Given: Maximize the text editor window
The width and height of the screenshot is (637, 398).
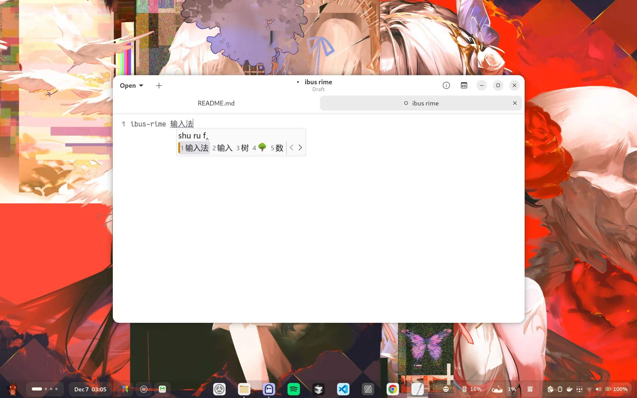Looking at the screenshot, I should (x=498, y=85).
